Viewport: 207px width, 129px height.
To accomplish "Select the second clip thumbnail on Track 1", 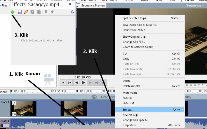I will [x=74, y=108].
